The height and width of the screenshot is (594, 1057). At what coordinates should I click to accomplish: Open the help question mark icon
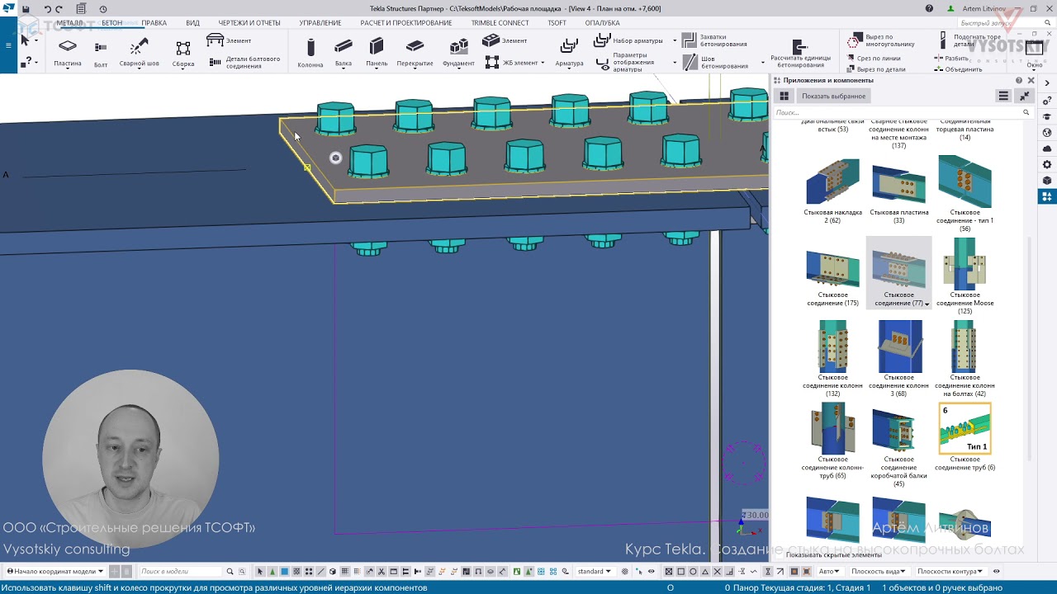click(x=930, y=9)
